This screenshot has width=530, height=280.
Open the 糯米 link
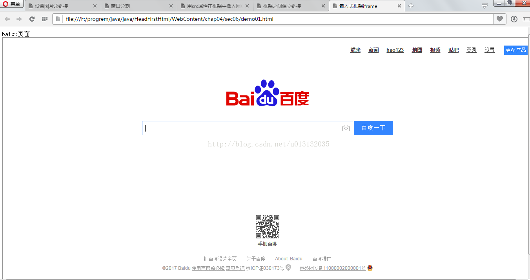coord(355,50)
